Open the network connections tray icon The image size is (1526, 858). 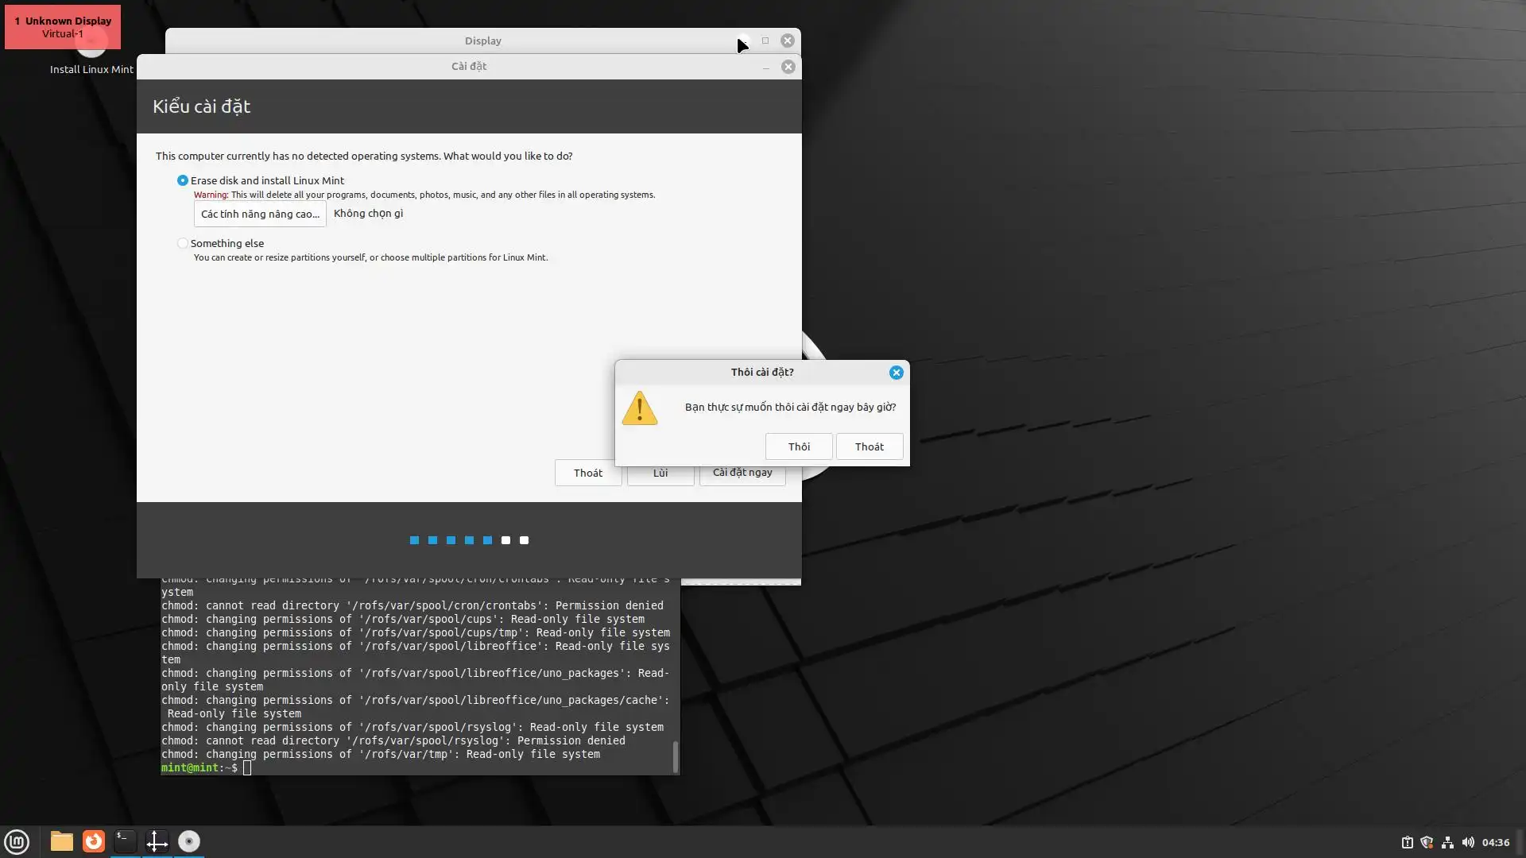point(1447,842)
